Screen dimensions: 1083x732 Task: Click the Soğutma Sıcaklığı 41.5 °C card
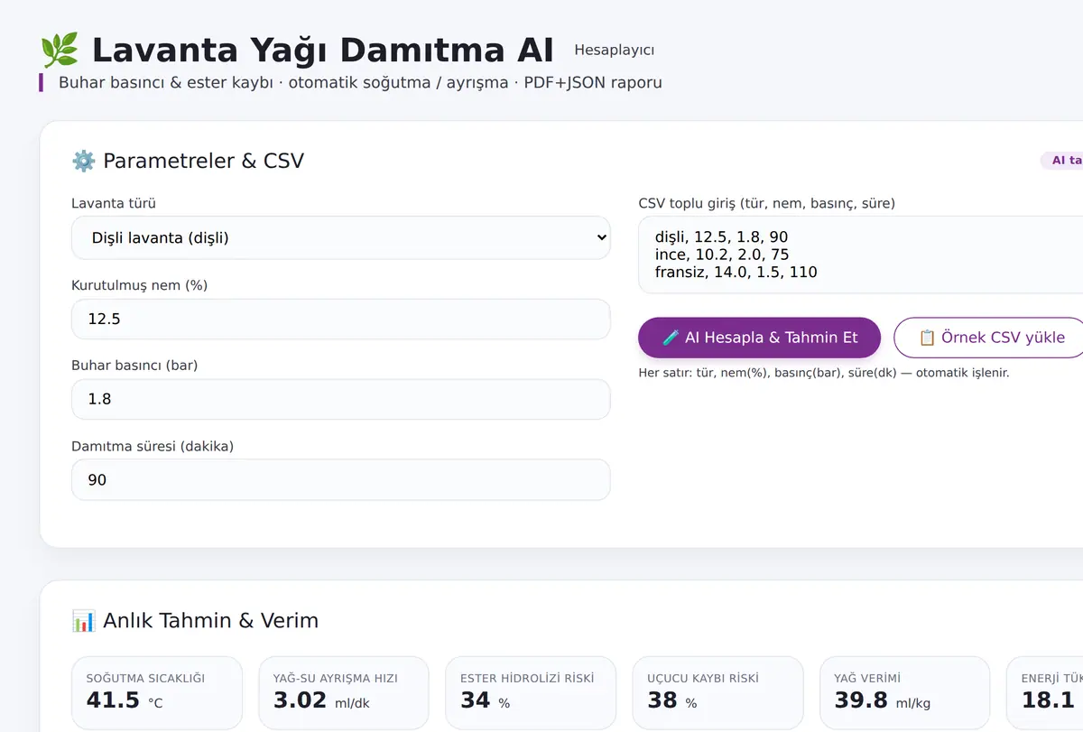pos(157,692)
